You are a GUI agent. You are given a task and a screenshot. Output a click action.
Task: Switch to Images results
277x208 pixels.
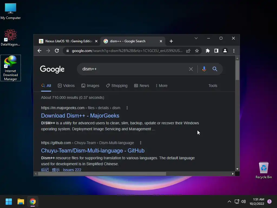click(x=90, y=86)
